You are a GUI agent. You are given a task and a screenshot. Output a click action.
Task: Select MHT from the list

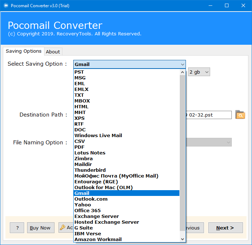[126, 113]
